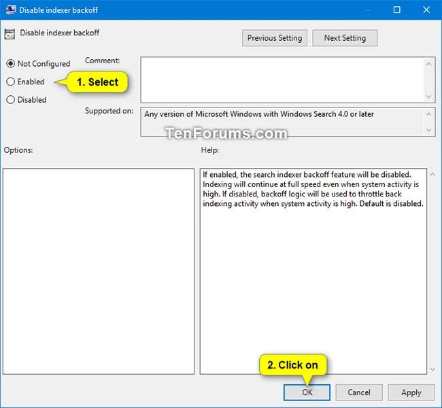Click the 'Supported on:' label
Screen dimensions: 442x408
pyautogui.click(x=109, y=111)
